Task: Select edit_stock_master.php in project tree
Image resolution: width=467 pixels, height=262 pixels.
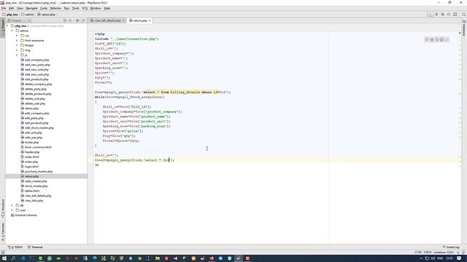Action: point(37,128)
